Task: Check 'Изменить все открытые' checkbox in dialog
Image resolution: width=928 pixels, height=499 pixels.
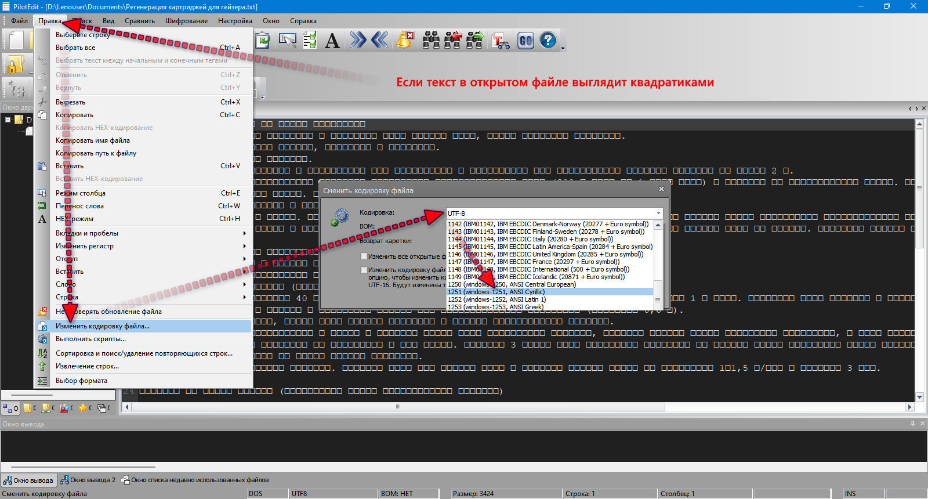Action: tap(364, 256)
